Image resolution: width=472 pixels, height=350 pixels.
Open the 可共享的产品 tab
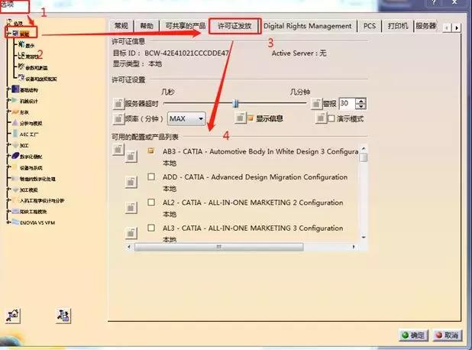(x=184, y=26)
